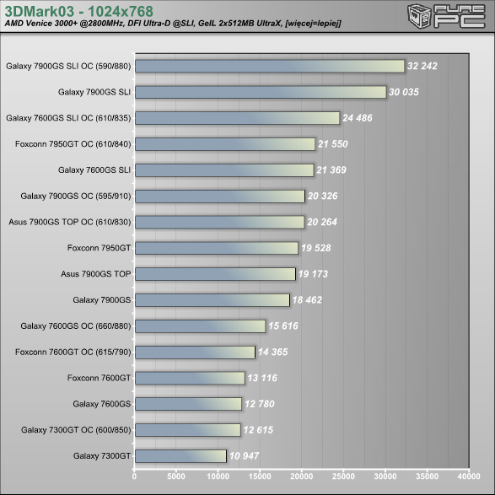Click the 30000 axis tick label
The width and height of the screenshot is (495, 495).
tap(385, 476)
